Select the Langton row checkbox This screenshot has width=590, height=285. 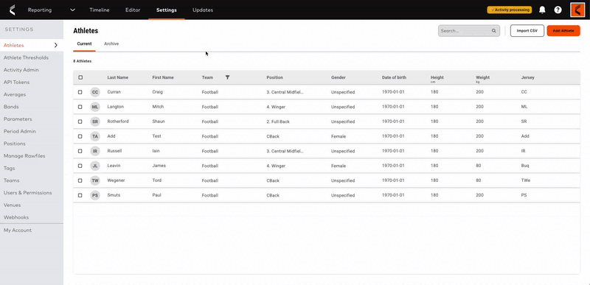80,107
